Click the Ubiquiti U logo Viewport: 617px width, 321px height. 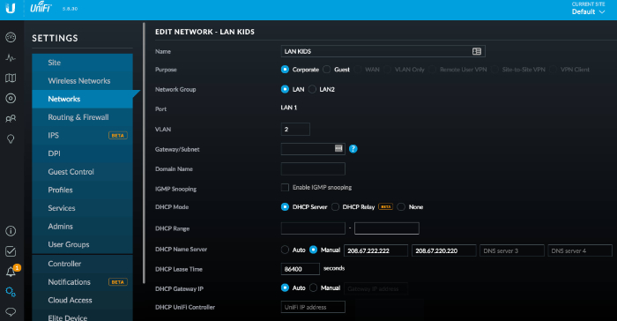tap(11, 9)
